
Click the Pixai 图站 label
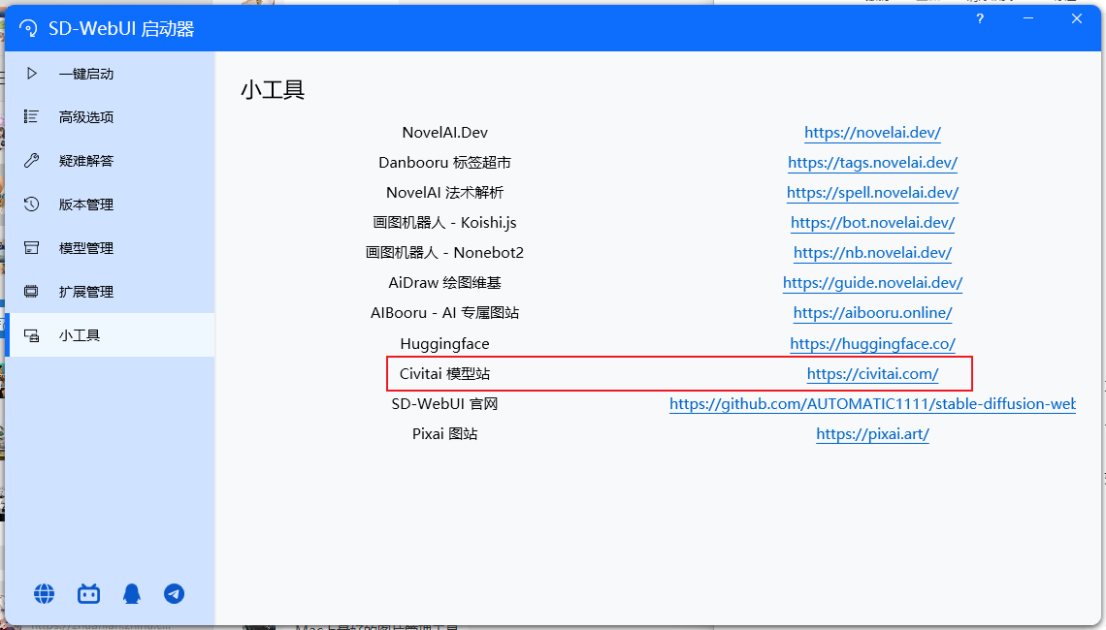coord(445,434)
